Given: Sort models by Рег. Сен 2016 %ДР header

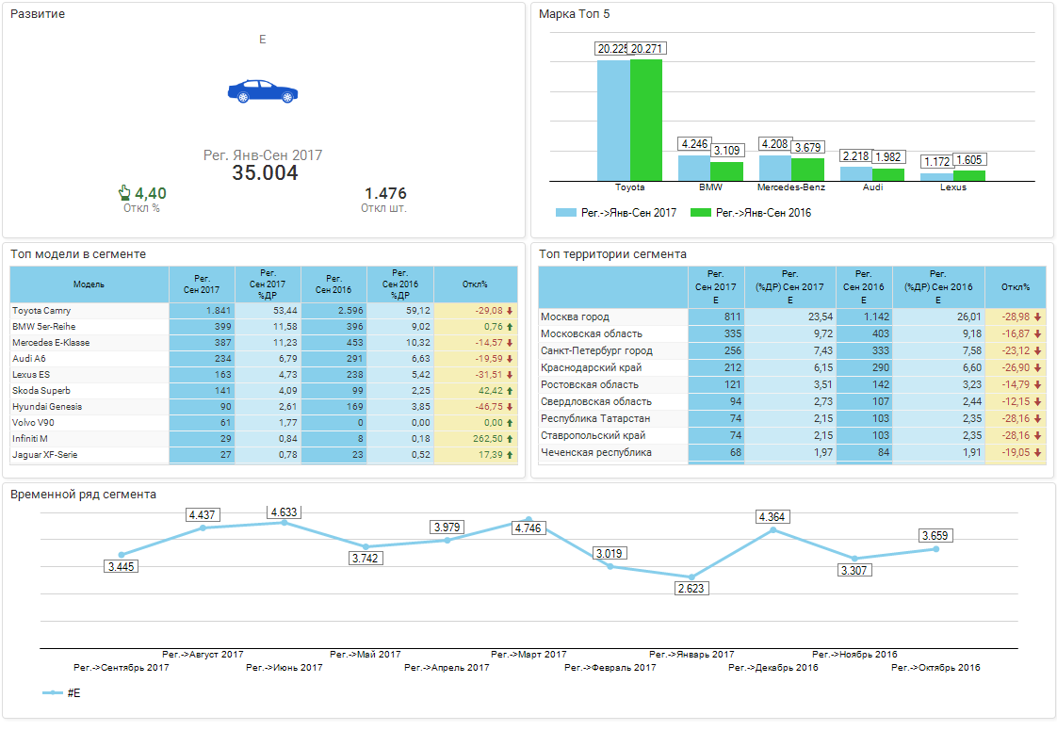Looking at the screenshot, I should click(x=400, y=284).
